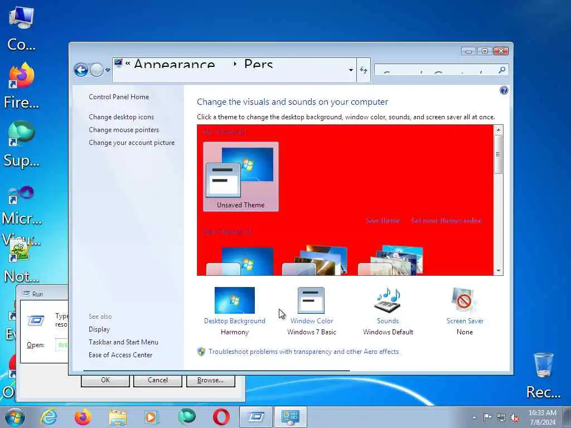Click OK in the Run dialog
The width and height of the screenshot is (571, 428).
[x=105, y=380]
